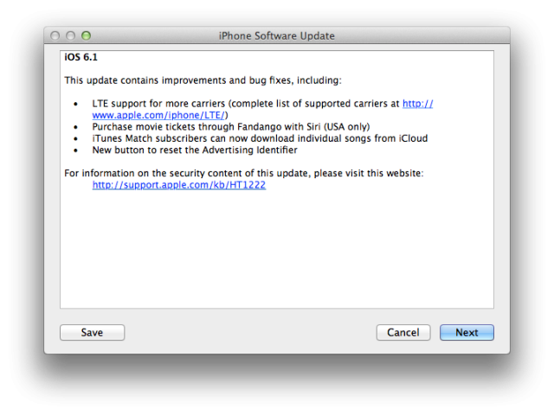The image size is (554, 415).
Task: Click the 'For information on the security content' line
Action: (244, 173)
